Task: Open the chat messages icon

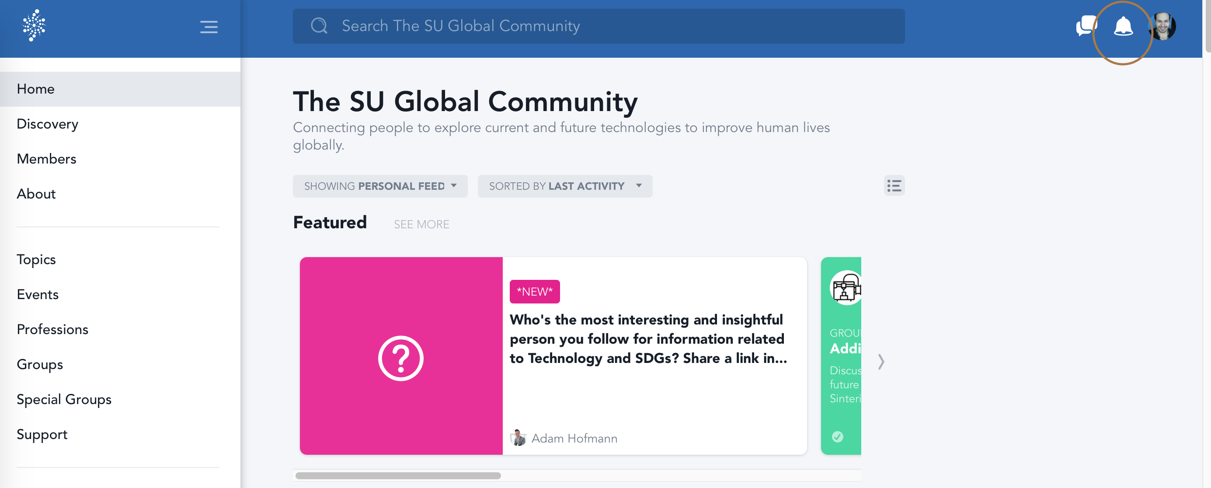Action: [1086, 26]
